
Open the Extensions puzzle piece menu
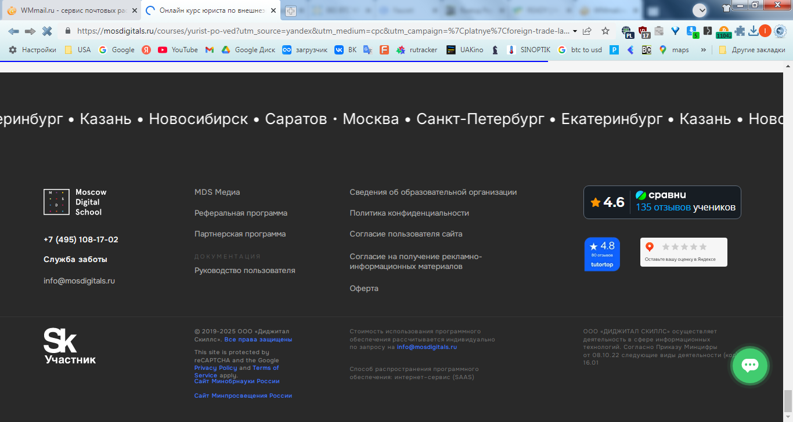pos(740,31)
